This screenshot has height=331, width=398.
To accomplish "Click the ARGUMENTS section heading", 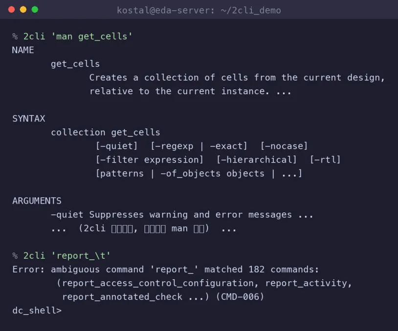I will pos(37,201).
